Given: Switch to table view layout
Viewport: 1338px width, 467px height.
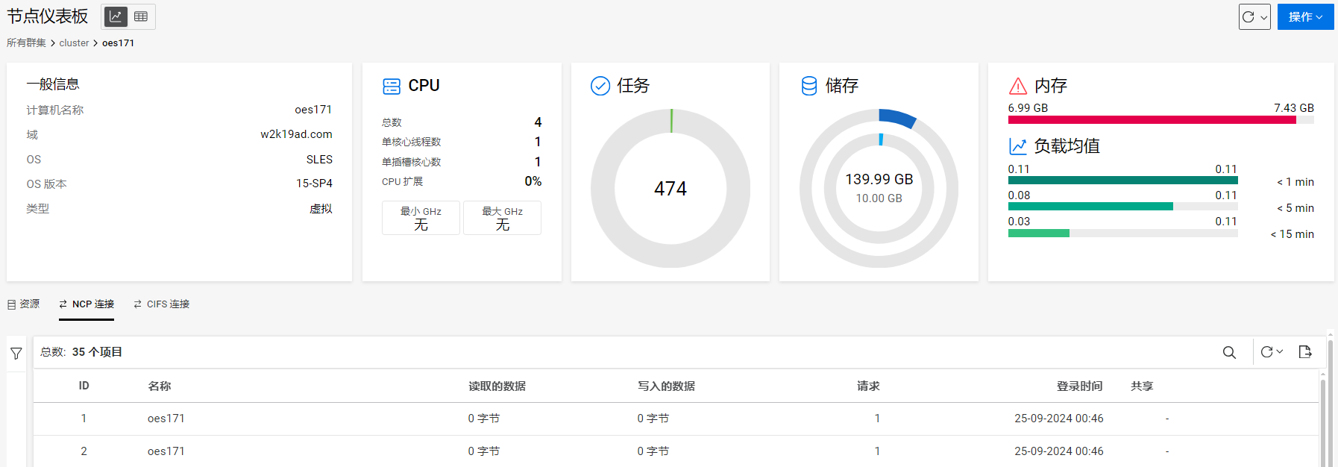Looking at the screenshot, I should click(141, 16).
